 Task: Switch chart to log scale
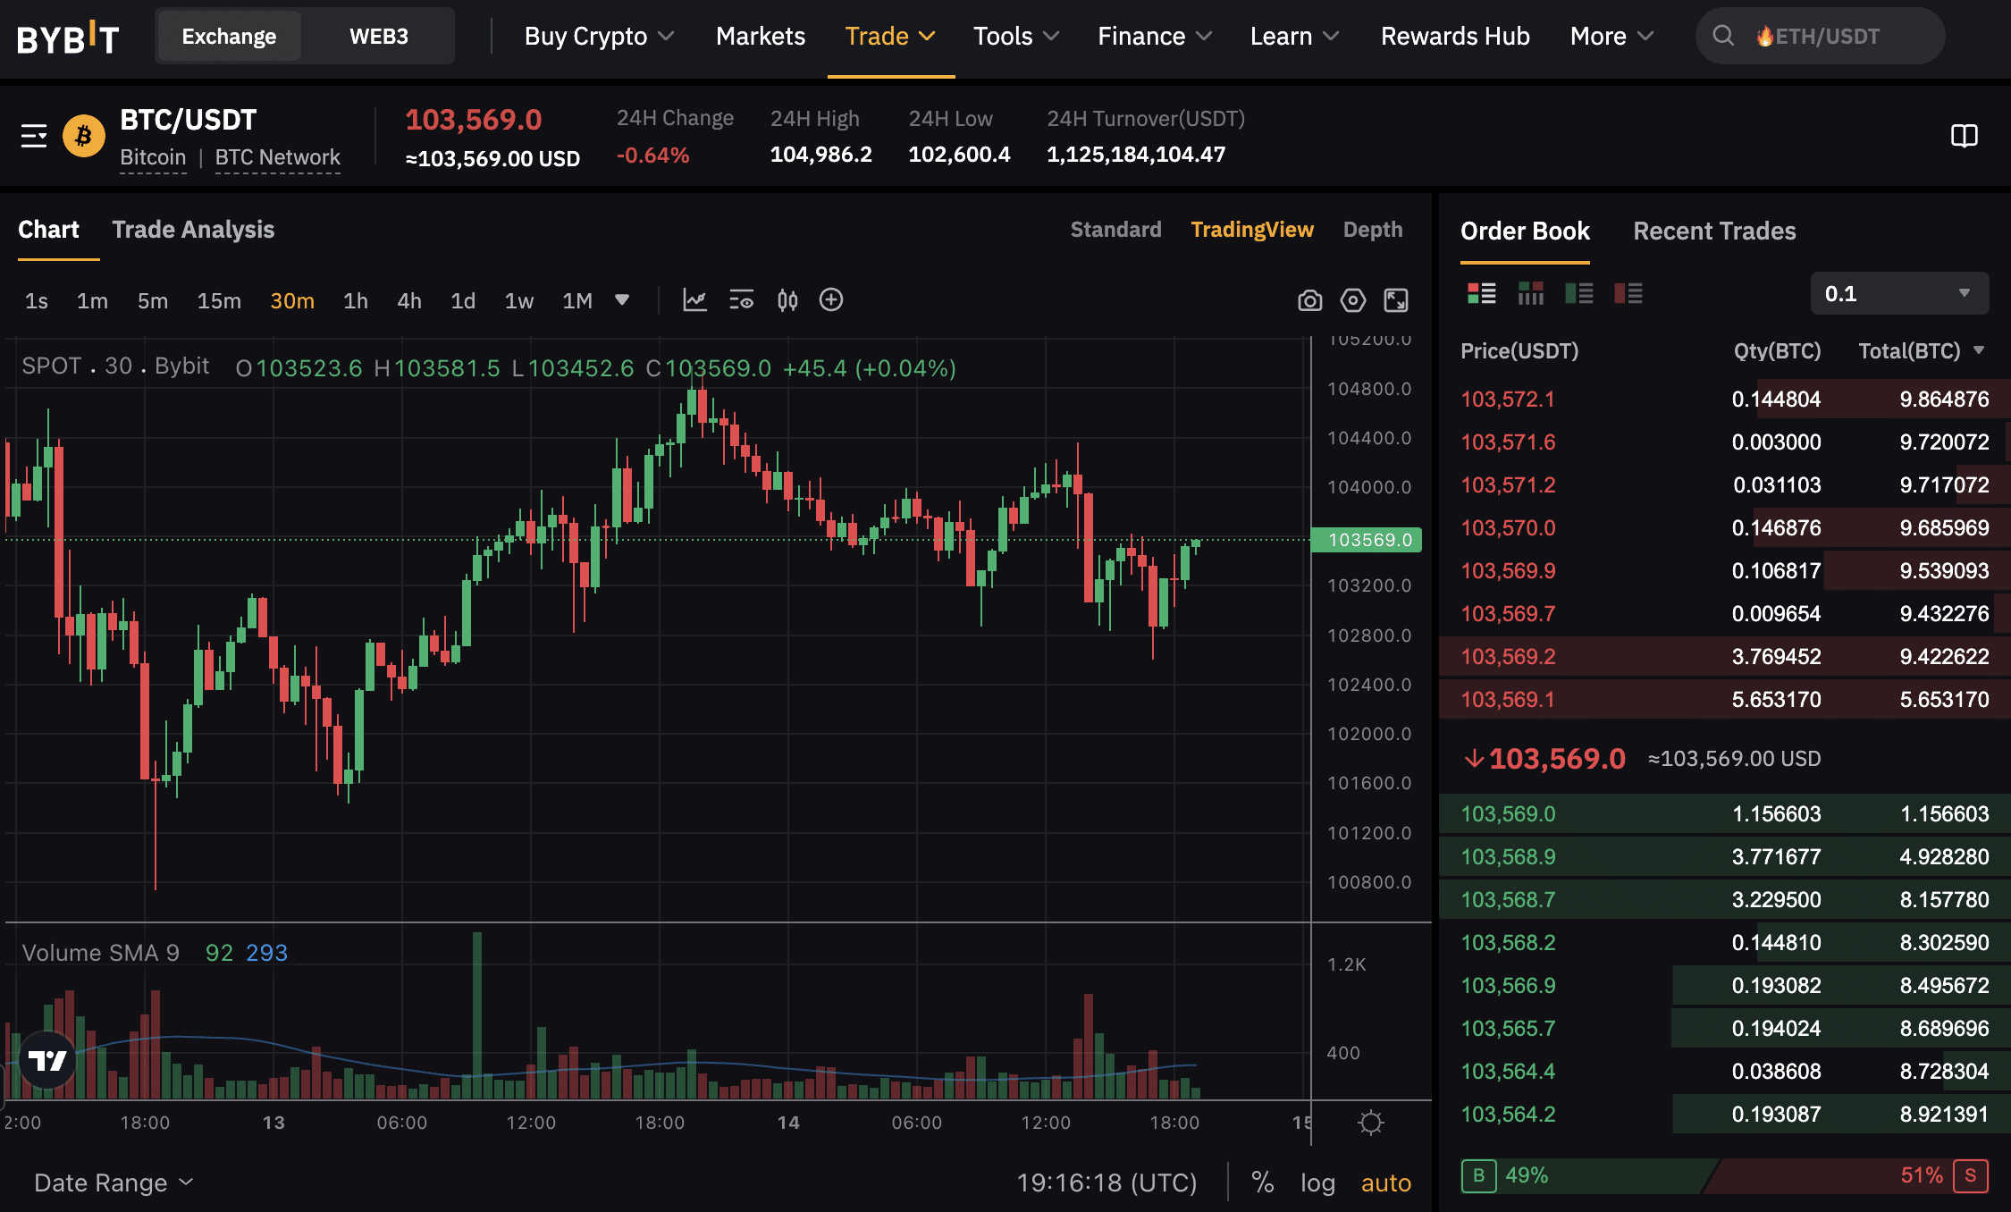[x=1317, y=1182]
